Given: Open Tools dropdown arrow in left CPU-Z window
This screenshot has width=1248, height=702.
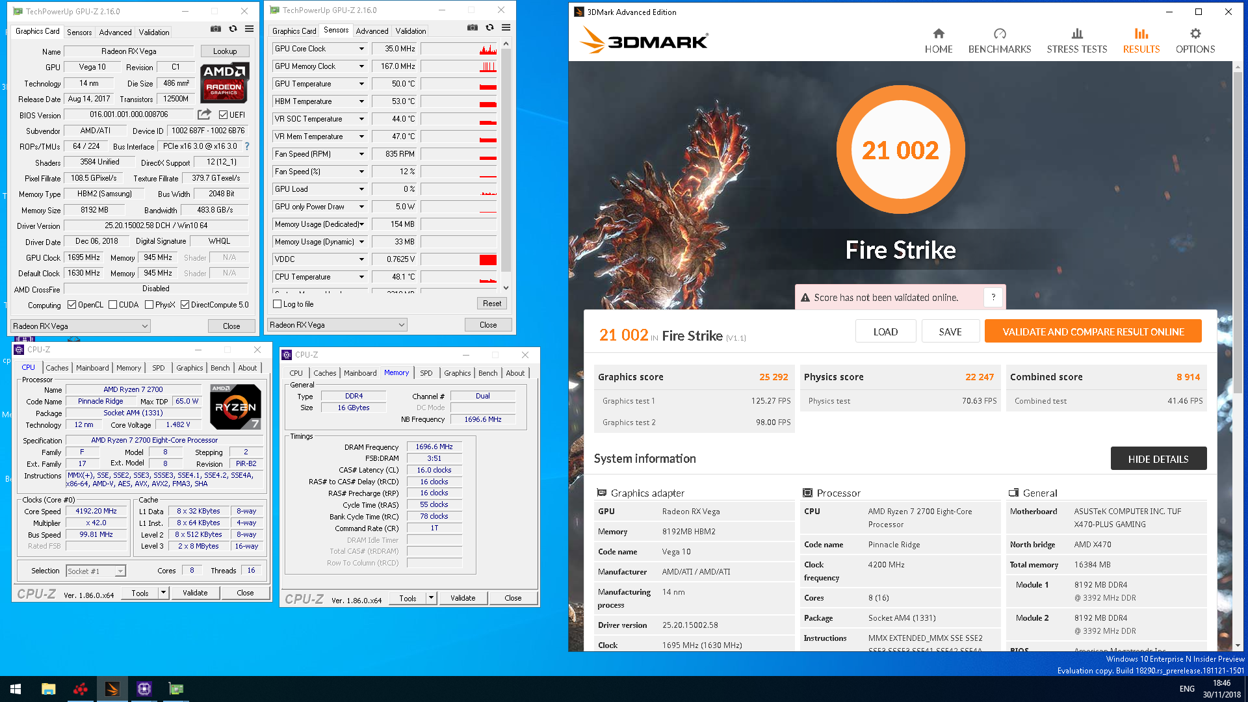Looking at the screenshot, I should click(163, 593).
